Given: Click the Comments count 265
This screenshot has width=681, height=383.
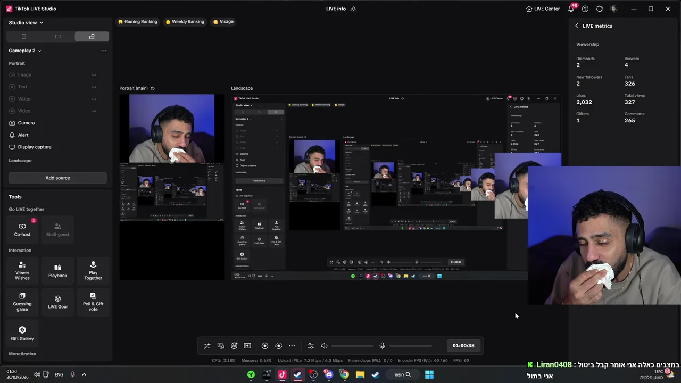Looking at the screenshot, I should click(x=629, y=120).
